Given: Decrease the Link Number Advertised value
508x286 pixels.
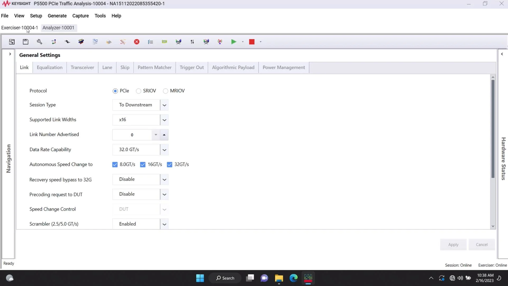Looking at the screenshot, I should tap(156, 135).
